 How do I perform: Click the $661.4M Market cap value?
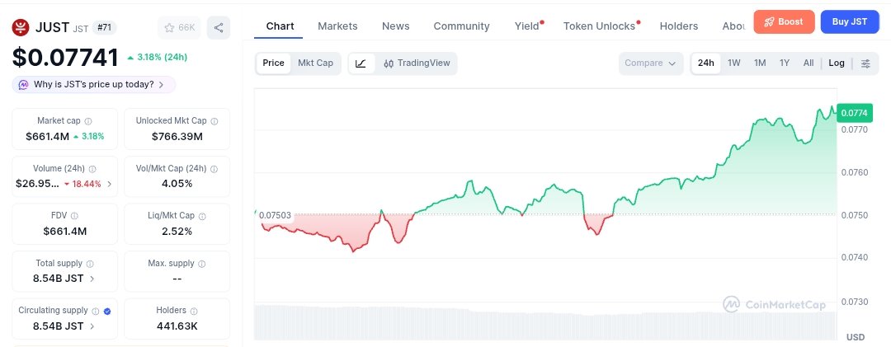click(x=47, y=136)
